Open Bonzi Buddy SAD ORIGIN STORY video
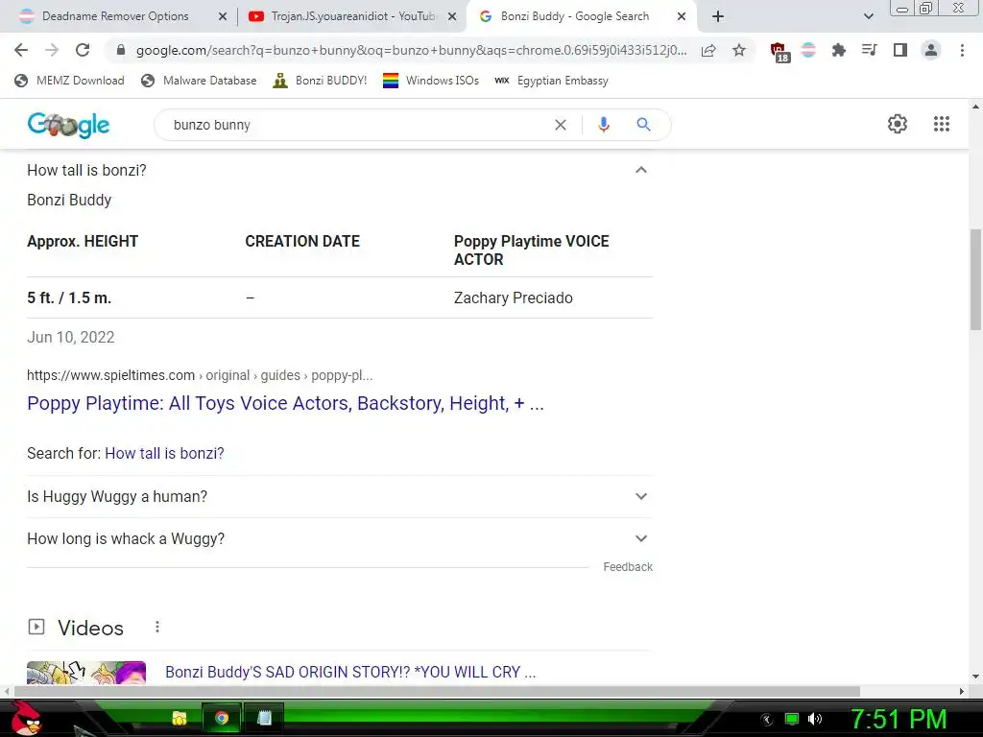The height and width of the screenshot is (737, 983). click(x=350, y=672)
